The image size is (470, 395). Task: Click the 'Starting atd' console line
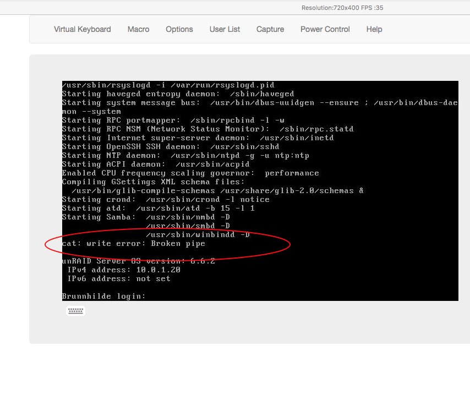click(159, 209)
